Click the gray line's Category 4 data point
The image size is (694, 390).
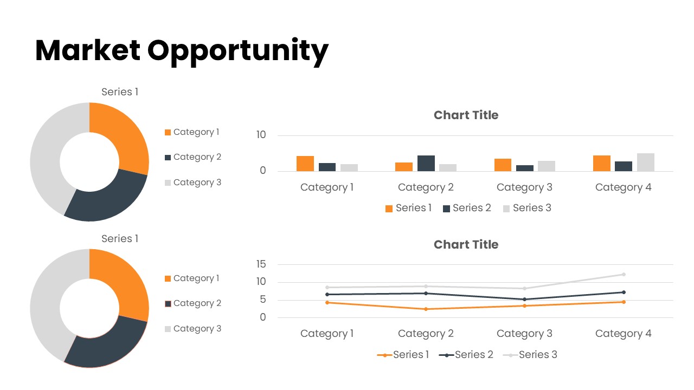624,275
